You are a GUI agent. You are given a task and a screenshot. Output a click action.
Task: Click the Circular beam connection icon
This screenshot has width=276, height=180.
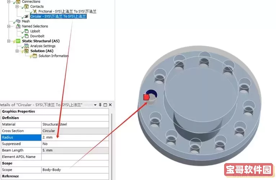(27, 16)
